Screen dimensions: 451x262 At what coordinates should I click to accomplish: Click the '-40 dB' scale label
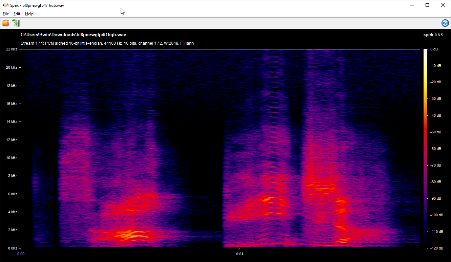[435, 115]
